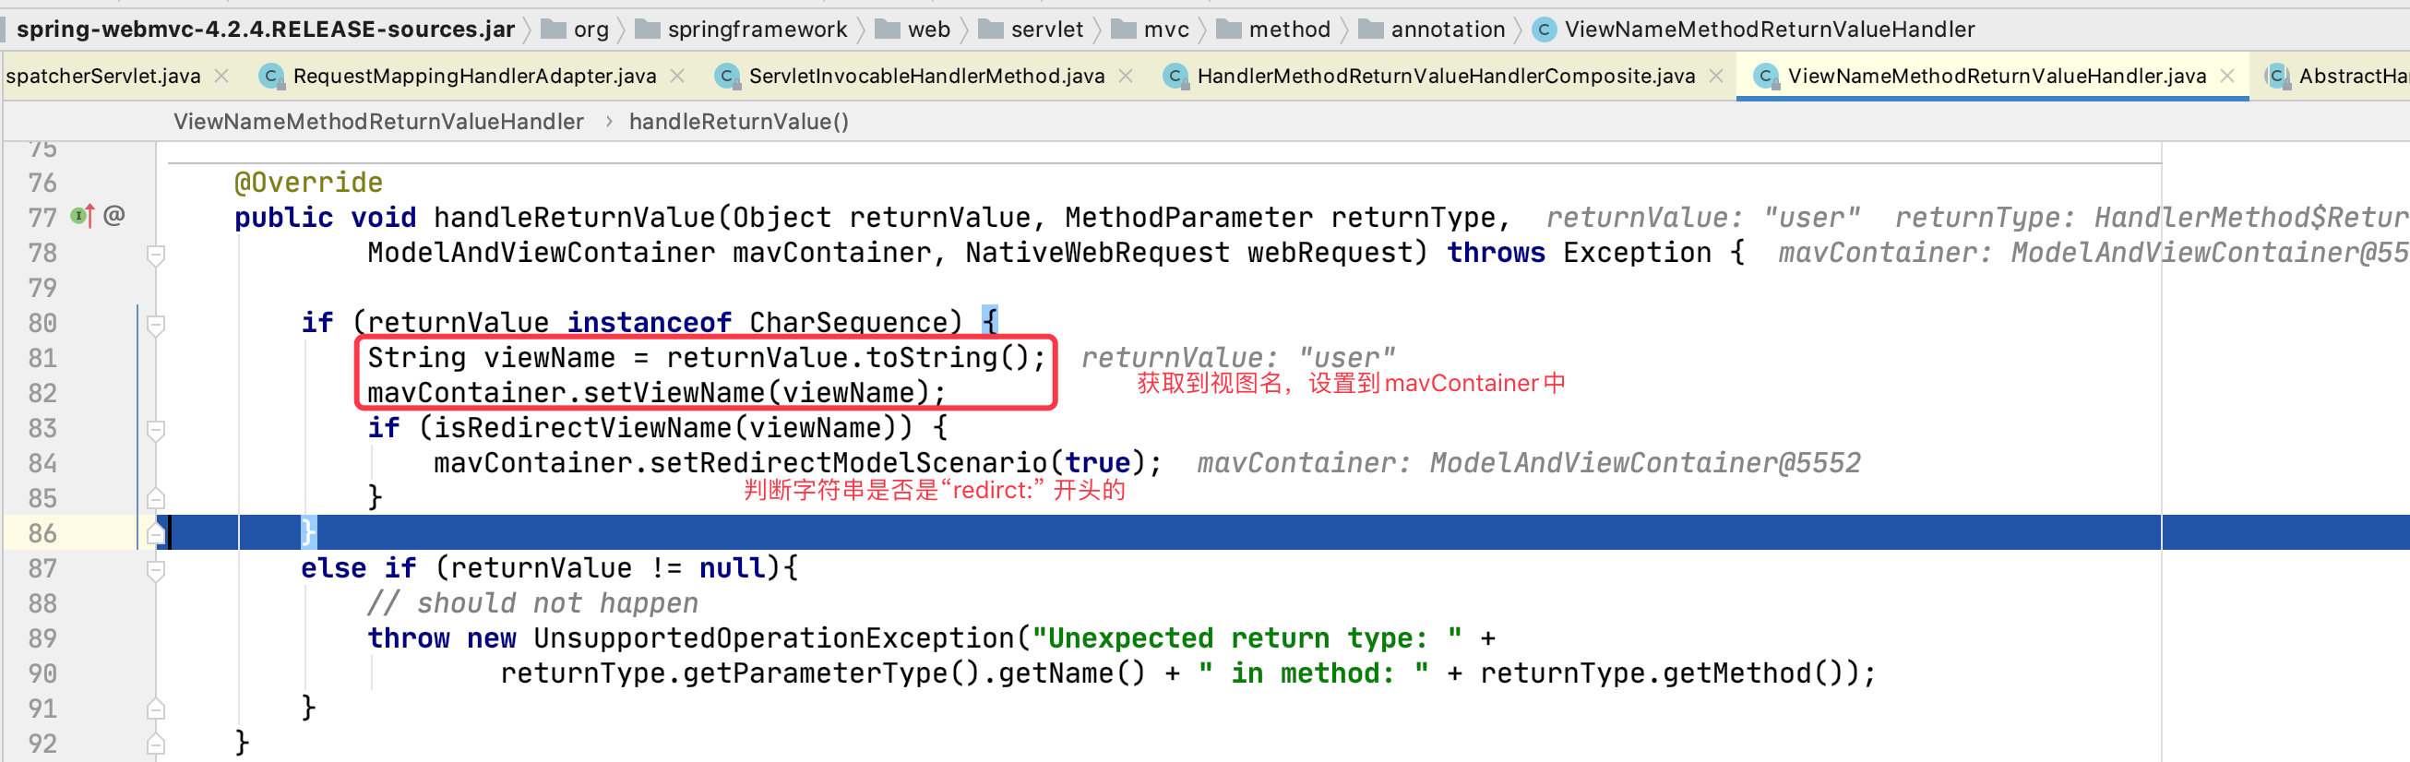Screen dimensions: 2410x762
Task: Close the ViewNameMethodReturnValueHandler.java tab
Action: (2227, 76)
